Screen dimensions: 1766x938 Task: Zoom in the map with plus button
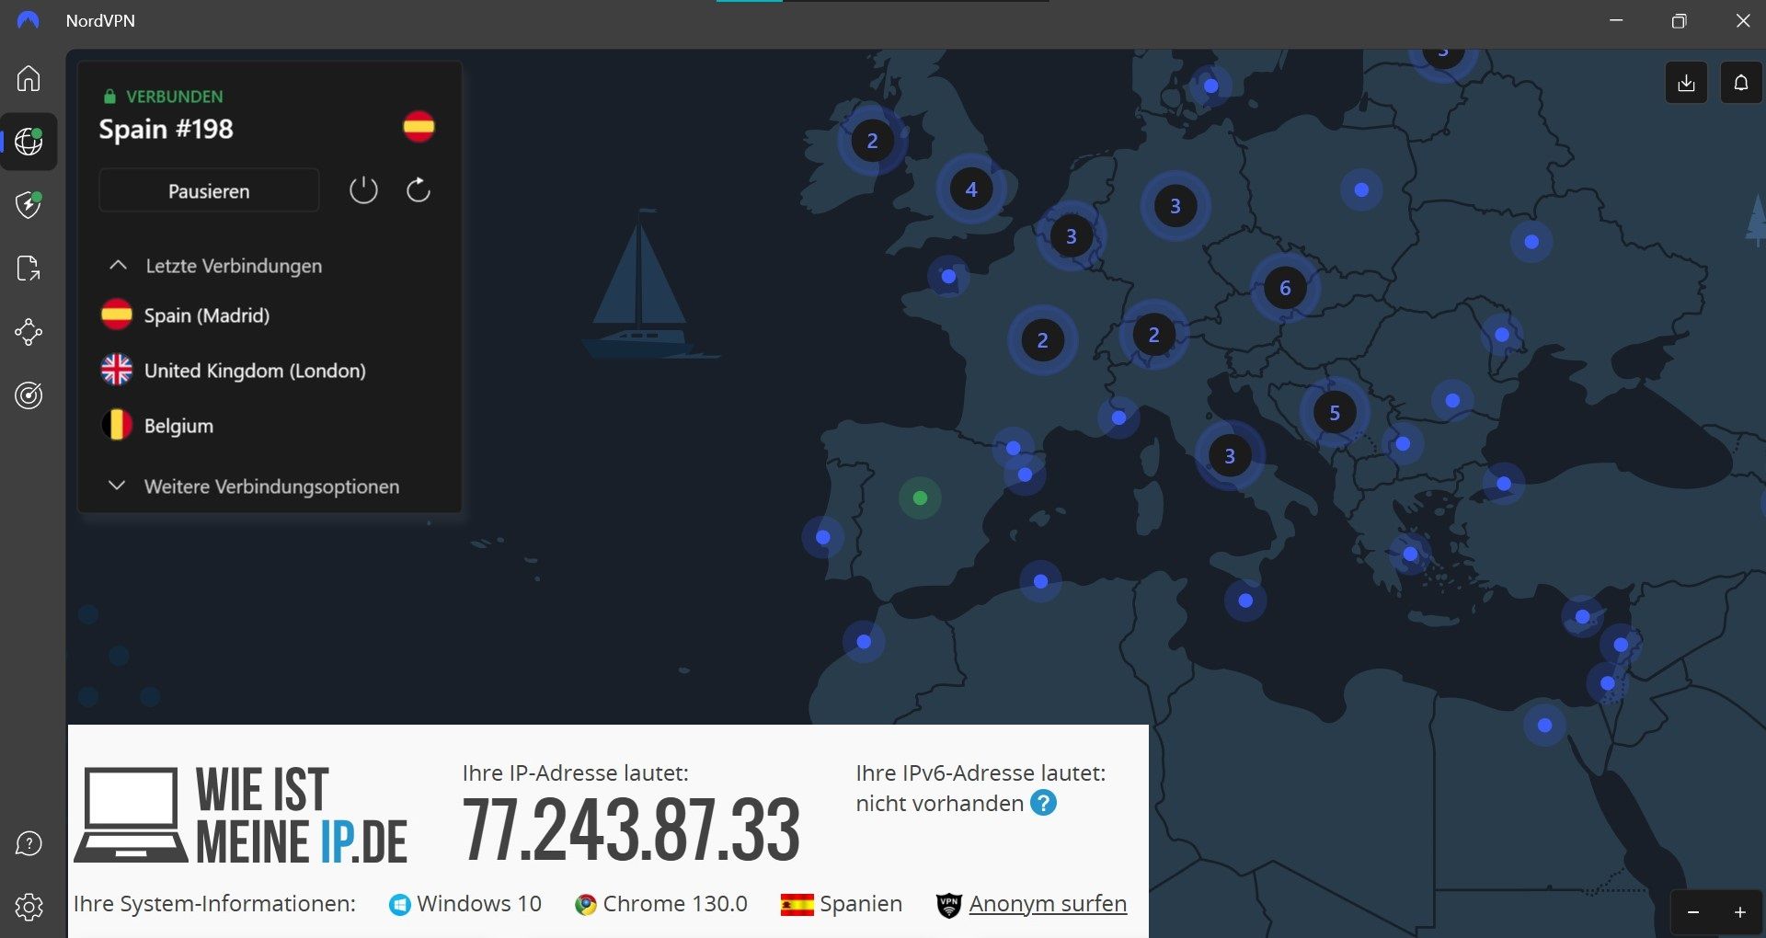(x=1740, y=912)
